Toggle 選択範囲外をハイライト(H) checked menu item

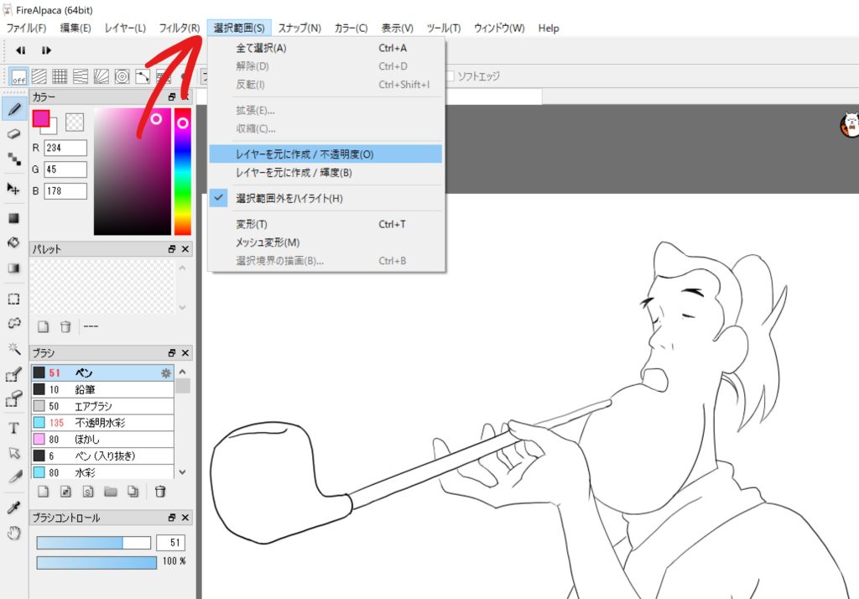tap(289, 199)
